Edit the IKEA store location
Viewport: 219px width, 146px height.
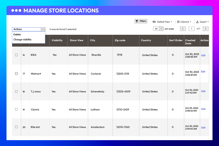[x=203, y=55]
